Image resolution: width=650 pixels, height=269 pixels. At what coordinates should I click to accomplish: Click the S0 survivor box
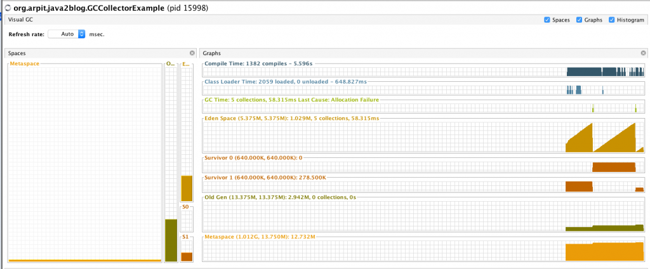coord(187,218)
